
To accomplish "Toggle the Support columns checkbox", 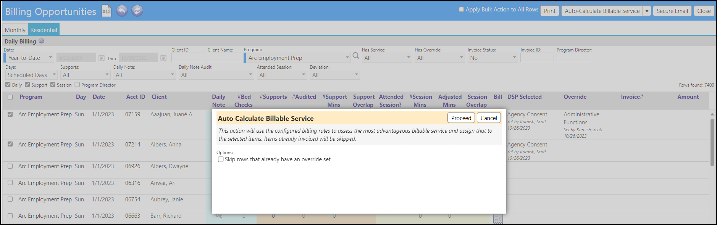I will 27,85.
